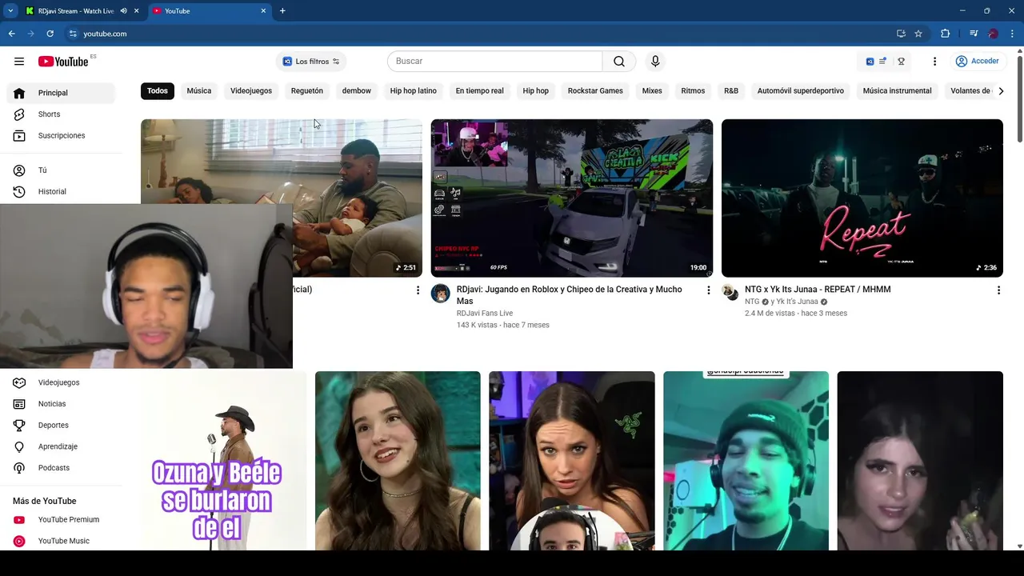Open Tú section in sidebar
The image size is (1024, 576).
coord(61,170)
